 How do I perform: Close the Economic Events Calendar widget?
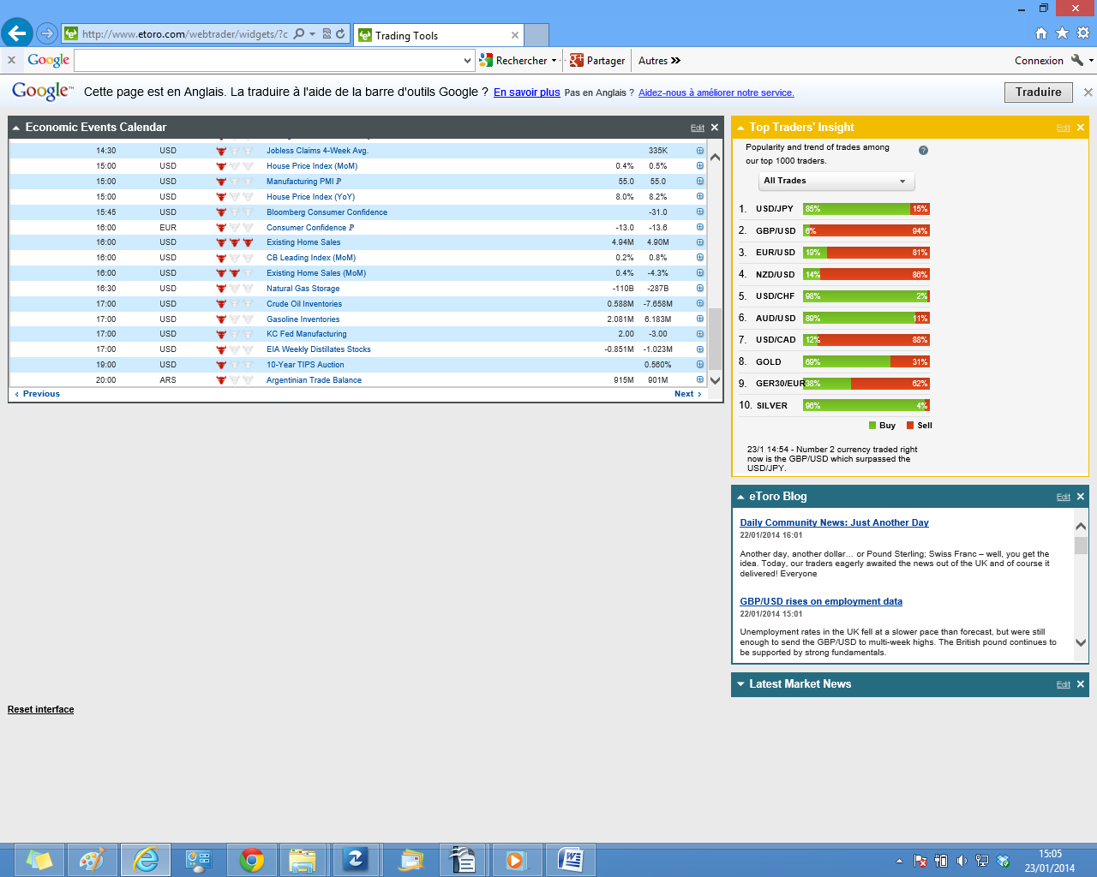715,128
